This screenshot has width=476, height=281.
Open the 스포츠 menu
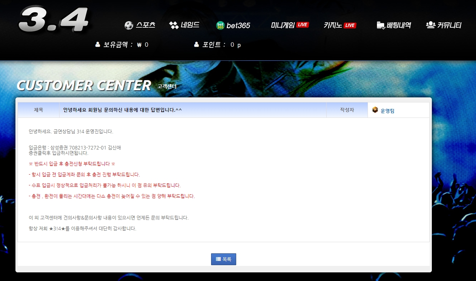point(145,25)
